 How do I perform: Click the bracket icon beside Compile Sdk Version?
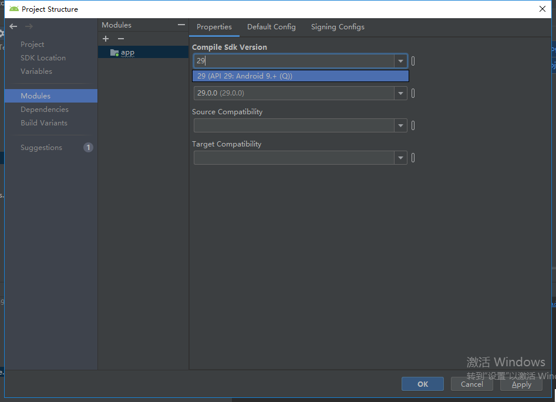413,60
